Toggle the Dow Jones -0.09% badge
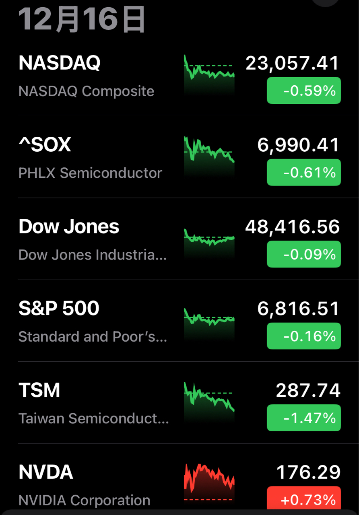 [x=304, y=254]
